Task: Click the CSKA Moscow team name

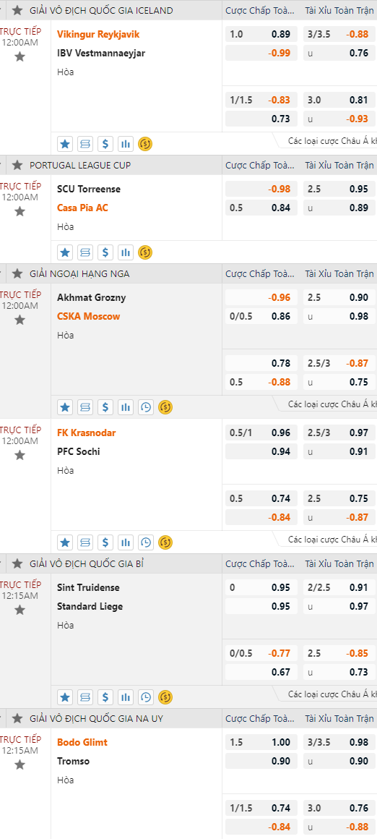Action: click(x=89, y=316)
